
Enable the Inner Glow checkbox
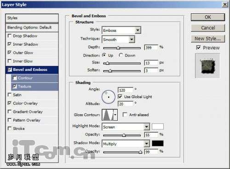pyautogui.click(x=10, y=61)
